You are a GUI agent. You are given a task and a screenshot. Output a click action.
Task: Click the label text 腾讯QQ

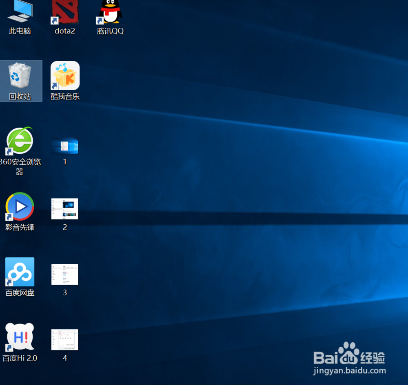[x=110, y=31]
